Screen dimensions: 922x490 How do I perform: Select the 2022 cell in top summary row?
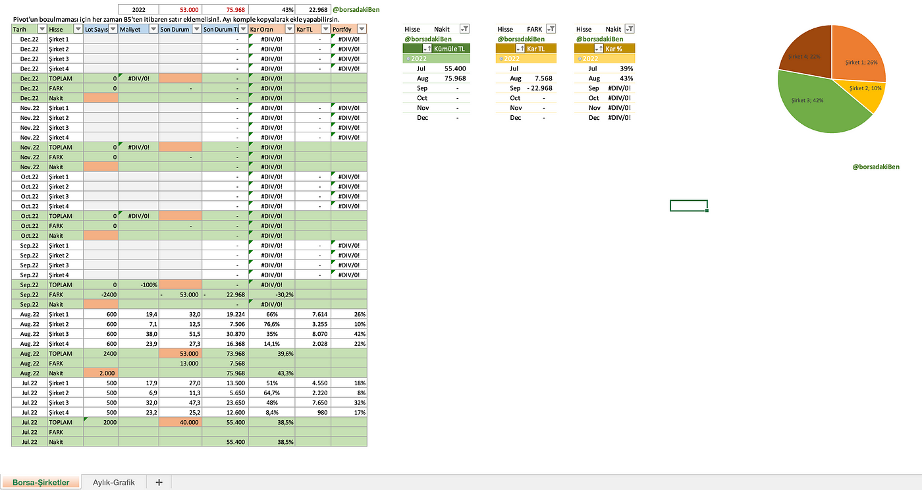coord(139,10)
